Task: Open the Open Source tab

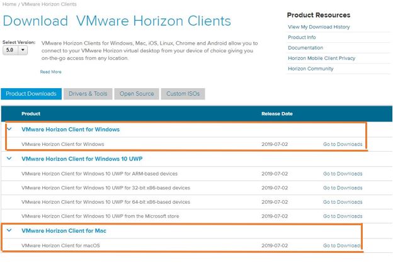Action: [137, 94]
